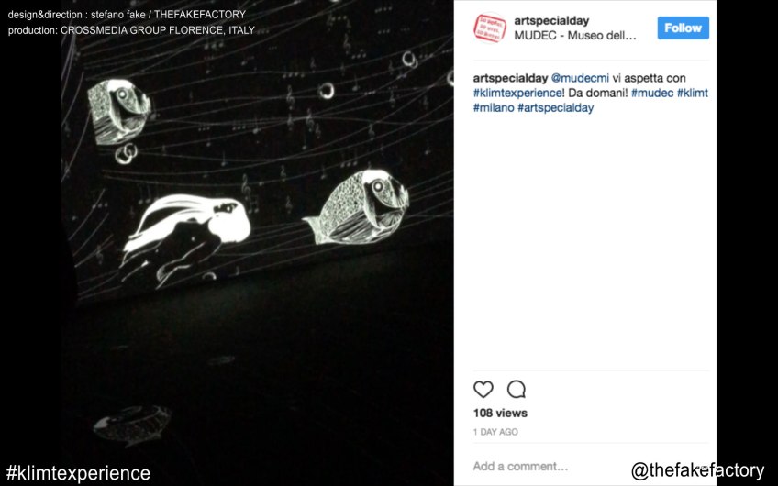Image resolution: width=778 pixels, height=486 pixels.
Task: Open the #mudec hashtag
Action: click(652, 94)
